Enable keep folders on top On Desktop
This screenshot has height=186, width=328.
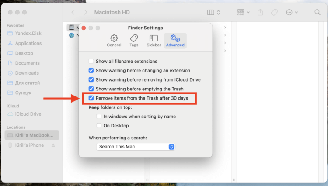99,126
